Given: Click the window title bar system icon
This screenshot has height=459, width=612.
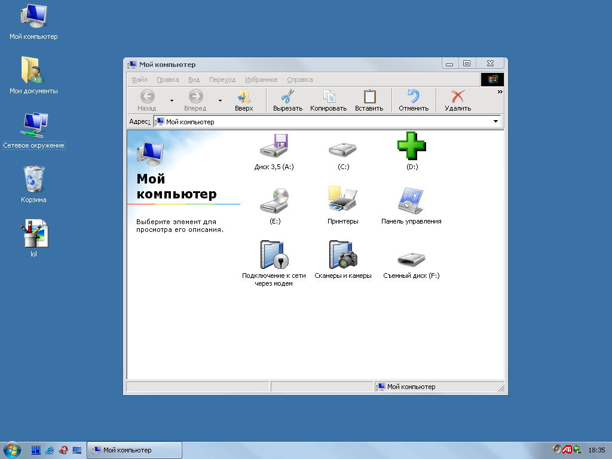Looking at the screenshot, I should click(132, 65).
